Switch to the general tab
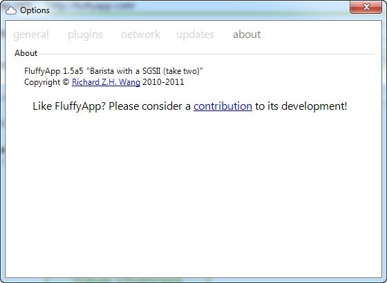Viewport: 387px width, 283px height. [31, 35]
